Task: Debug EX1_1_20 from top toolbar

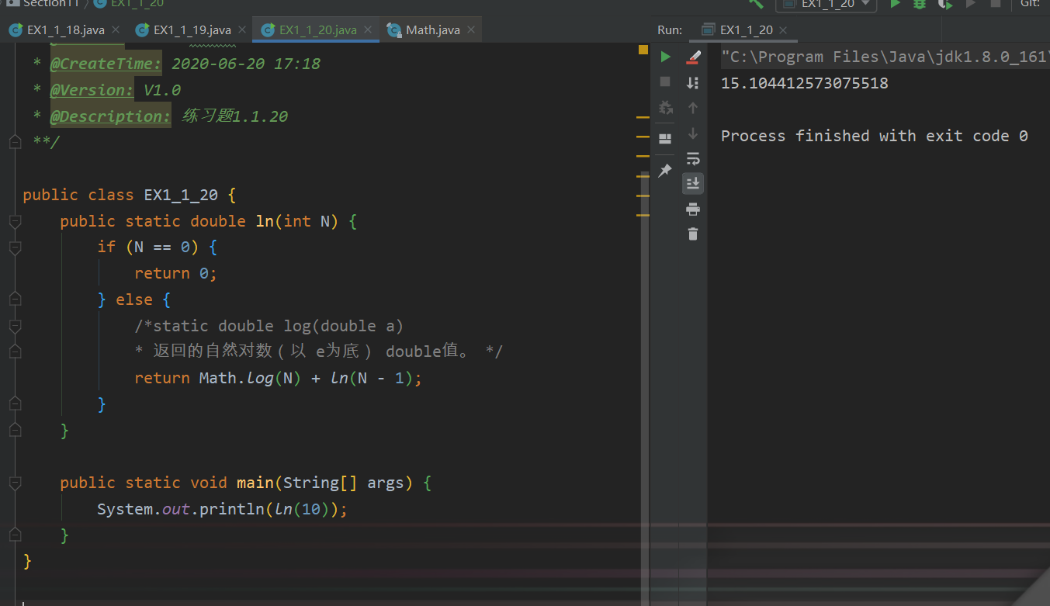Action: (x=920, y=4)
